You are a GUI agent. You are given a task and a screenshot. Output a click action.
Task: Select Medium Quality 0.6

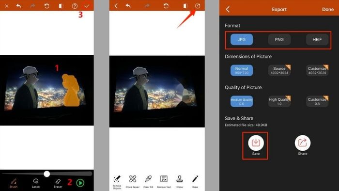pyautogui.click(x=242, y=101)
